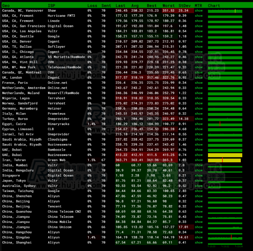
Task: Click the Iran Tehran yellow latency chart
Action: tap(224, 160)
